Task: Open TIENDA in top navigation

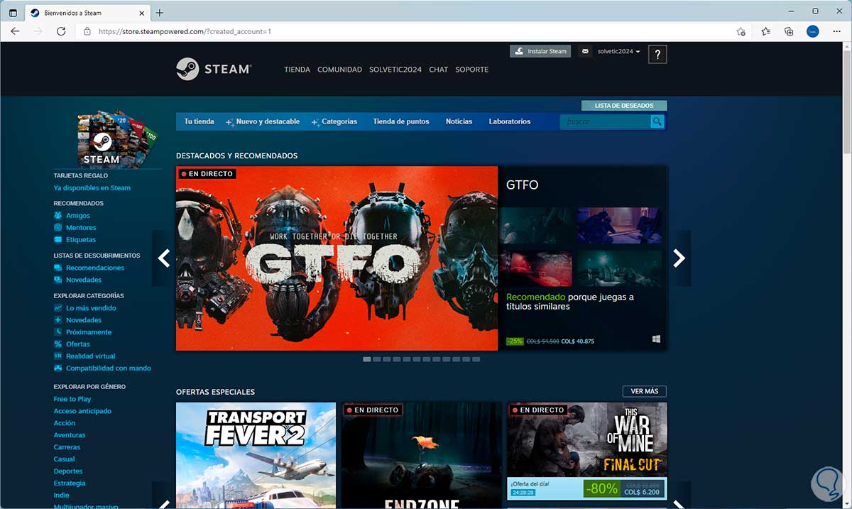Action: 297,70
